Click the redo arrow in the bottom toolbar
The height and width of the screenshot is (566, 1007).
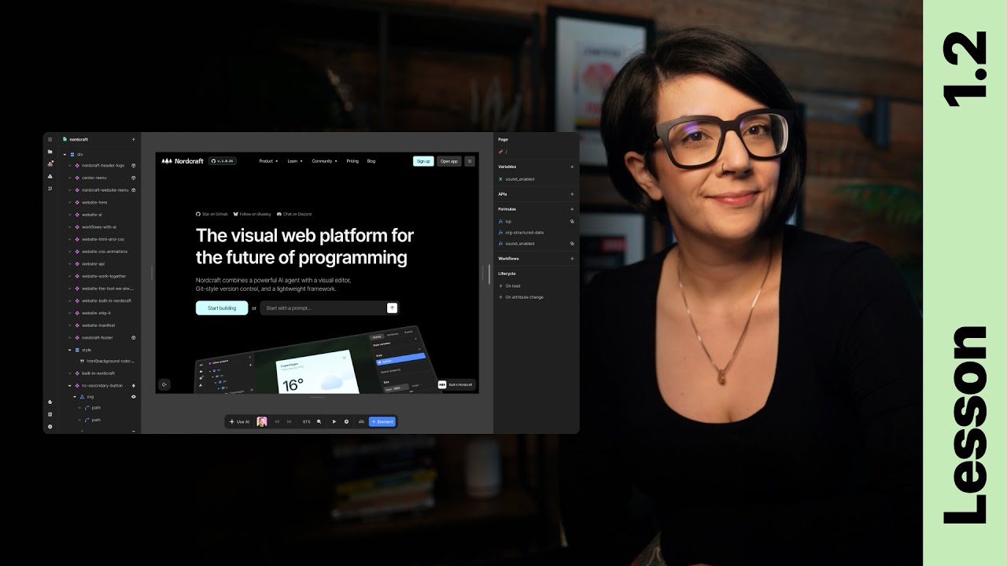[290, 421]
